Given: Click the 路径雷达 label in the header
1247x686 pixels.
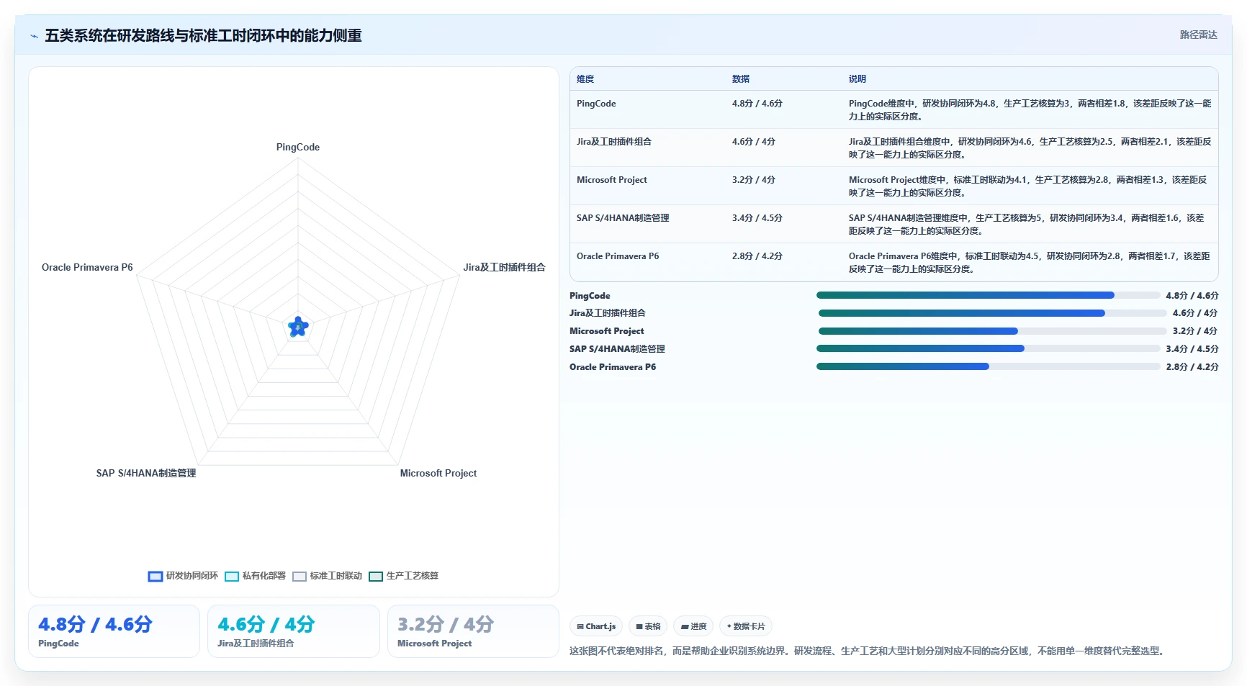Looking at the screenshot, I should tap(1198, 35).
